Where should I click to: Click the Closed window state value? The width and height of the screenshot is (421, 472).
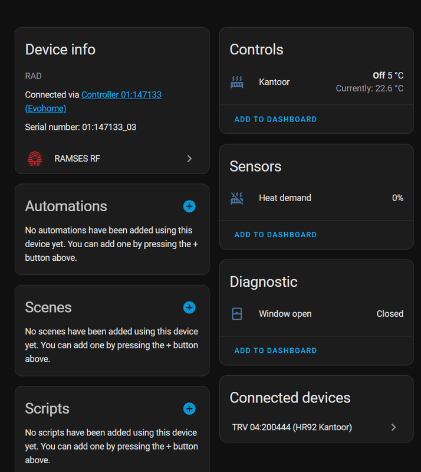pyautogui.click(x=390, y=314)
